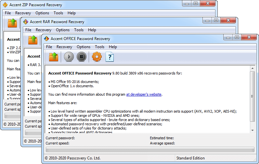Click the progress bar in ZIP Recovery window

coord(13,116)
